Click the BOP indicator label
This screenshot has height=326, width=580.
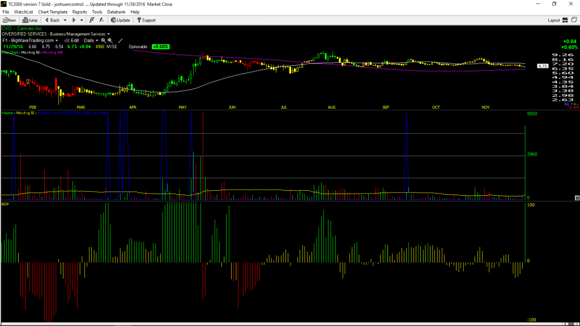click(5, 204)
